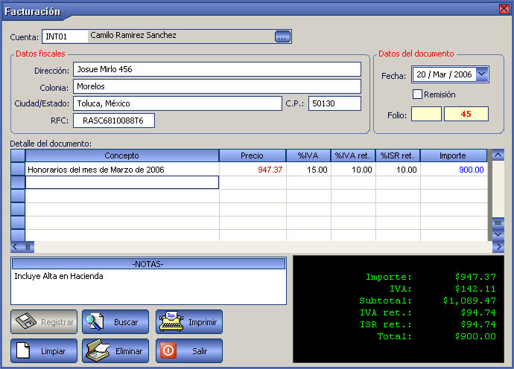Click the Ciudad/Estado field Toluca, México

click(177, 103)
